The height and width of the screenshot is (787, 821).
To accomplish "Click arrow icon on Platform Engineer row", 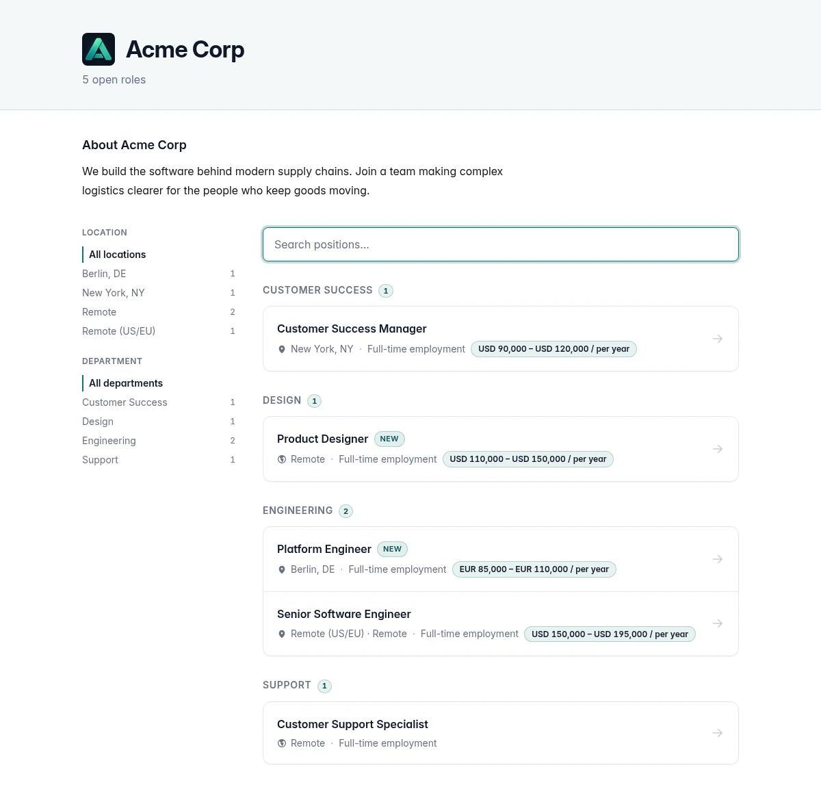I will [x=718, y=559].
